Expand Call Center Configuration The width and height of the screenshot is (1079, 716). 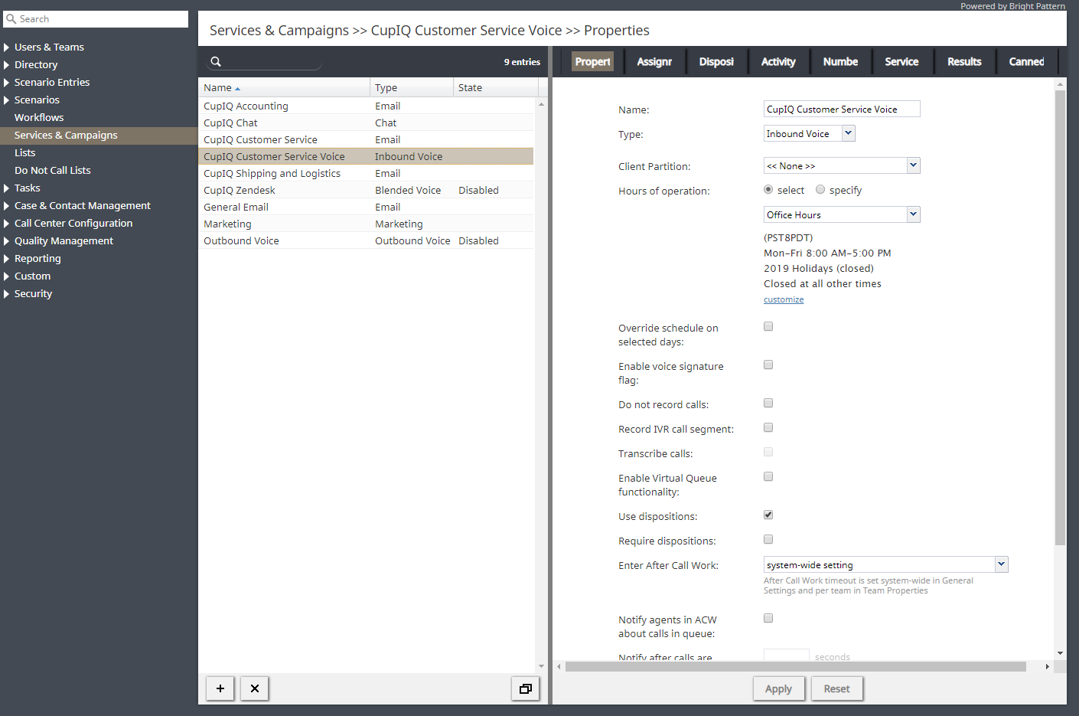[7, 224]
